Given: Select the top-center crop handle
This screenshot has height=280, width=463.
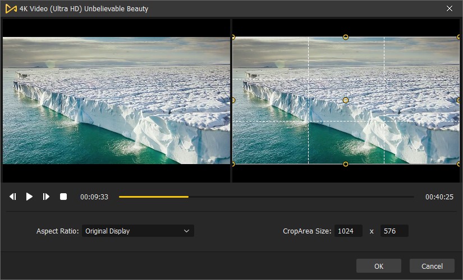Looking at the screenshot, I should tap(346, 37).
